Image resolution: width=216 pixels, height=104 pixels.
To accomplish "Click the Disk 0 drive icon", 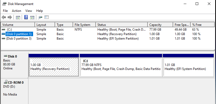I will click(6, 56).
